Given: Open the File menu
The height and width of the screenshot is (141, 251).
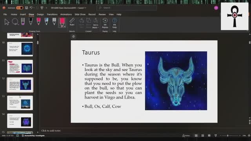Looking at the screenshot, I should click(5, 14).
